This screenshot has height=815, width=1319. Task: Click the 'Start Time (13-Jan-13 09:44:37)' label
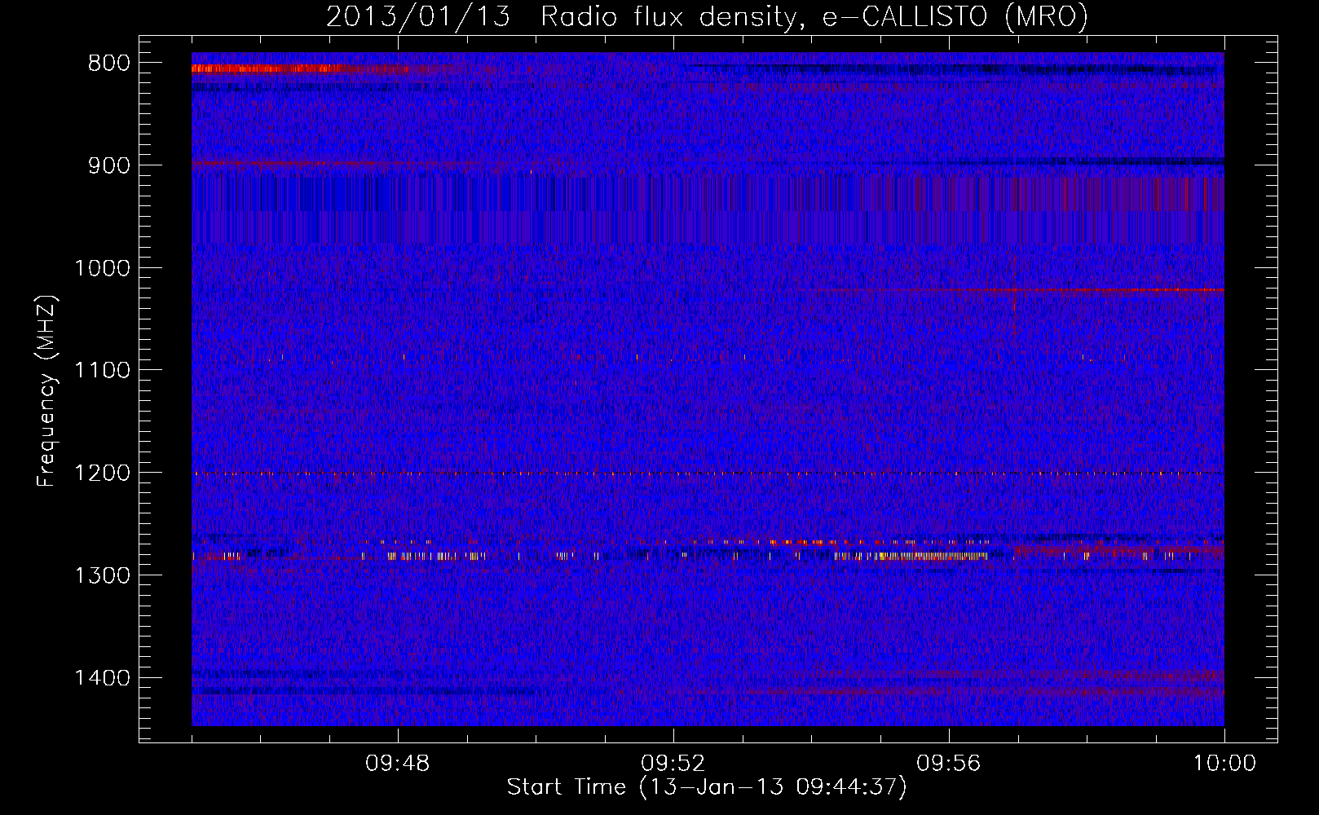tap(707, 787)
